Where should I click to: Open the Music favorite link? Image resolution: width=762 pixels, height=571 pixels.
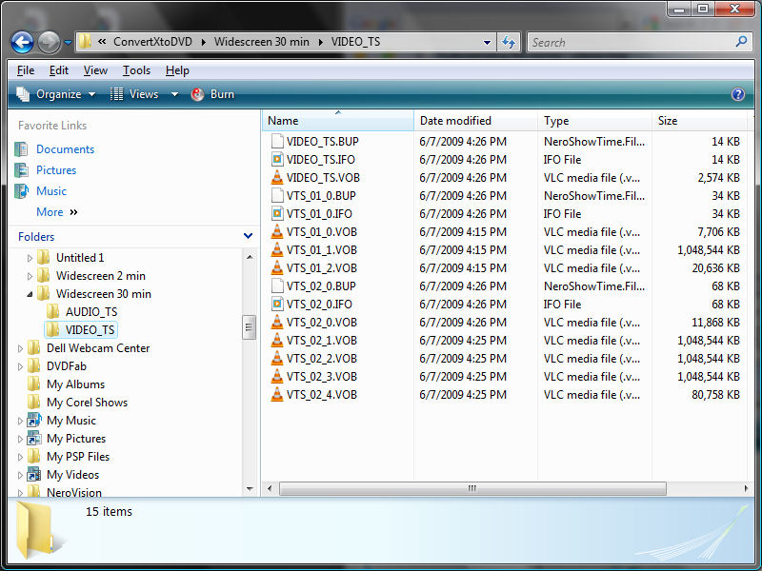51,191
